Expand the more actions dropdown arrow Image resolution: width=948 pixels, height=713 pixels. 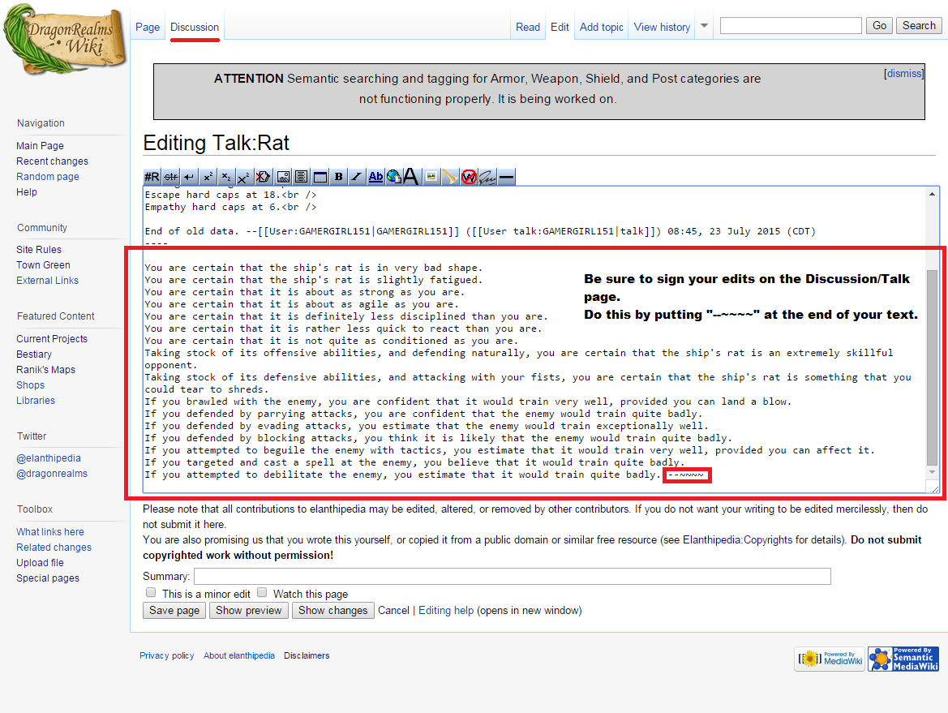tap(704, 26)
